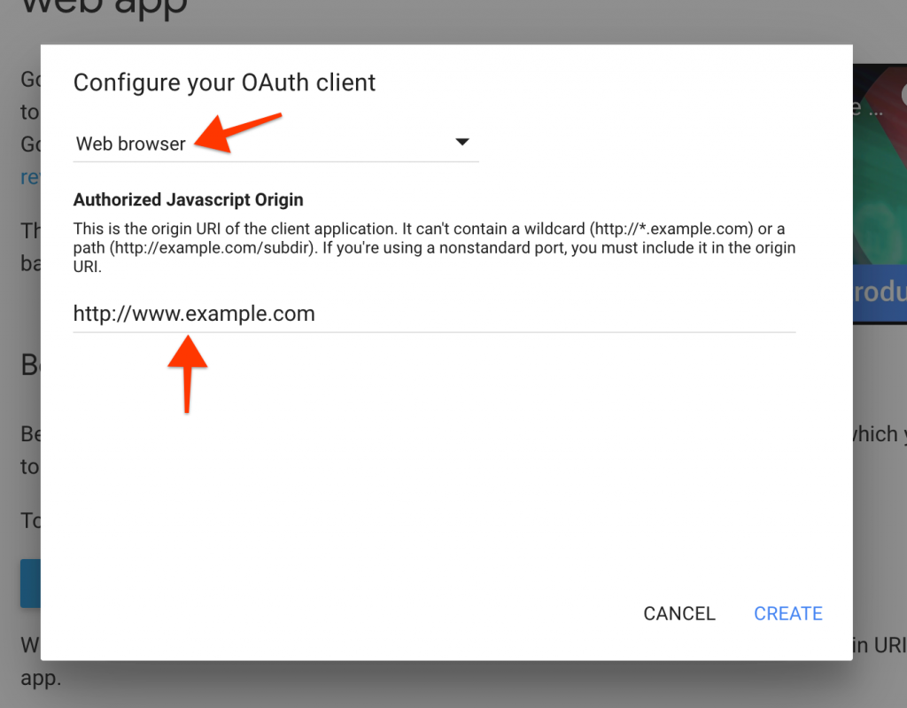Click the background "in URI" text at the bottom right

880,645
